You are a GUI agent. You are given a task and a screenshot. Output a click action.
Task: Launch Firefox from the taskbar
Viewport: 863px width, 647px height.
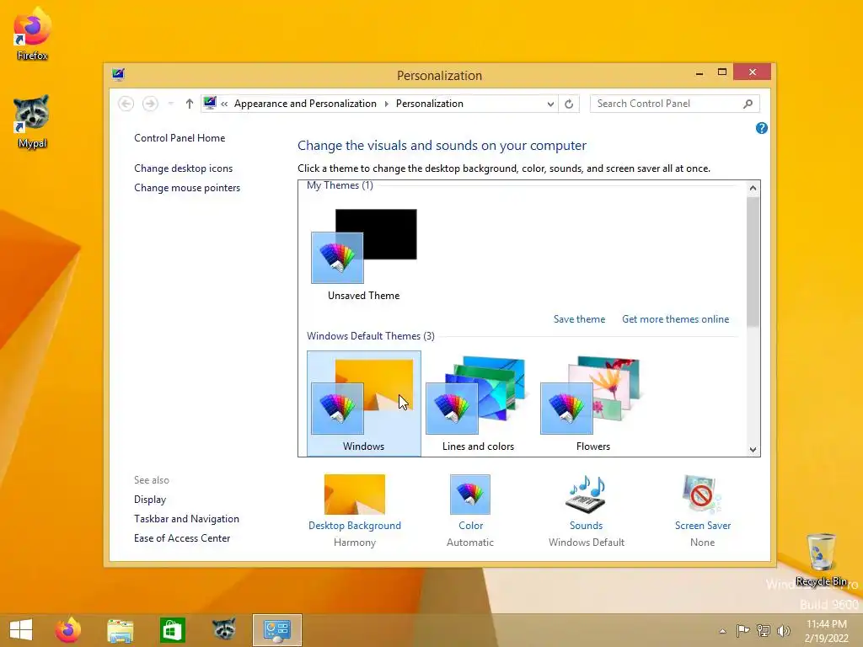(x=68, y=630)
